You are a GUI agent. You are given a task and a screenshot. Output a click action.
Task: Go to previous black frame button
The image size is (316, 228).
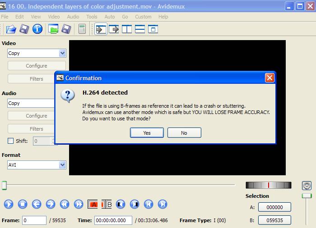[121, 205]
